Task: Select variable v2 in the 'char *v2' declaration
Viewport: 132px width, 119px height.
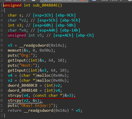Action: (x=24, y=20)
